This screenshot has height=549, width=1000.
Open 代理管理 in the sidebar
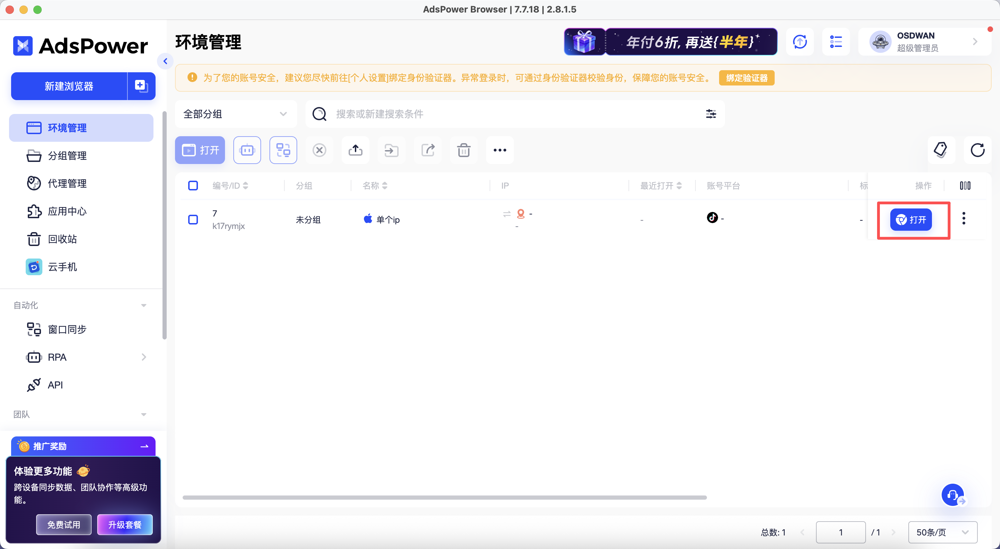tap(67, 183)
